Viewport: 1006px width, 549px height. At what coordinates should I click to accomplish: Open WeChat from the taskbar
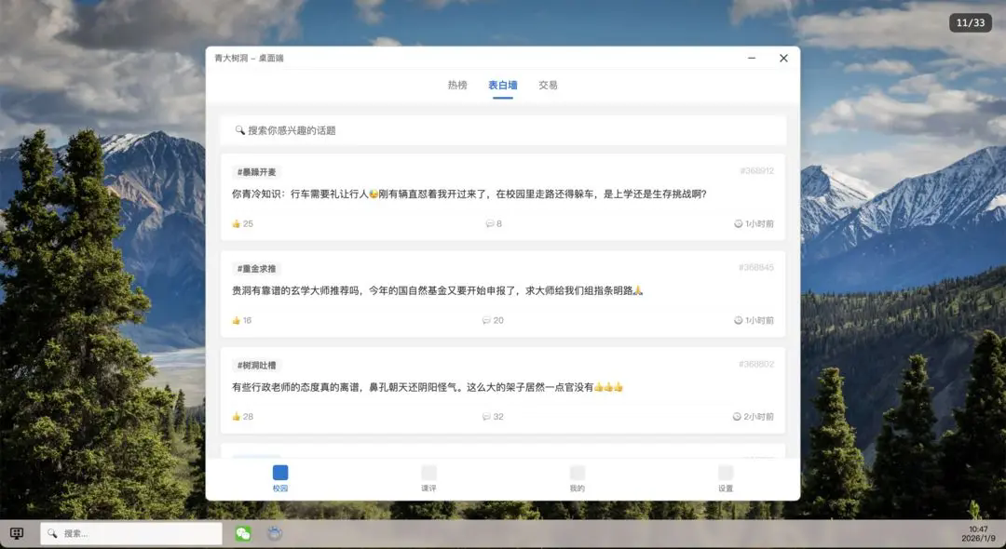[x=242, y=533]
